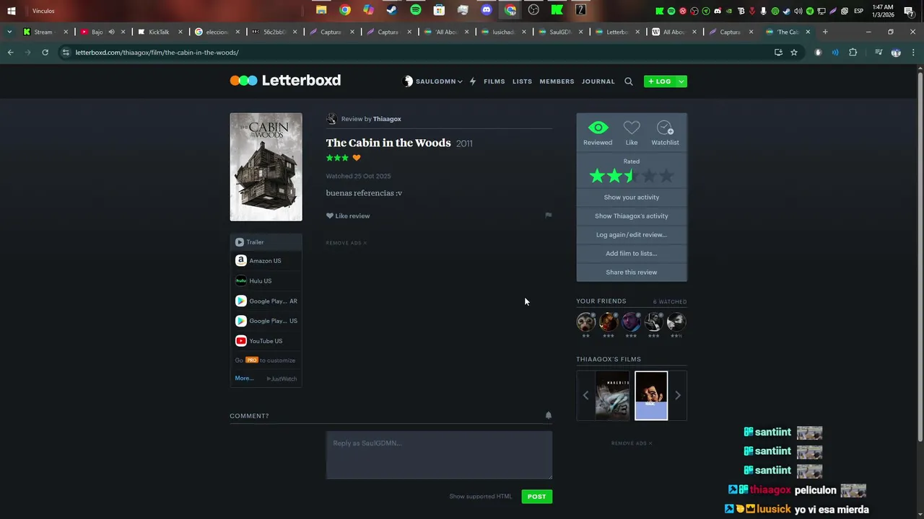
Task: Open the highlighted film poster in Thiaagox's films
Action: point(651,395)
